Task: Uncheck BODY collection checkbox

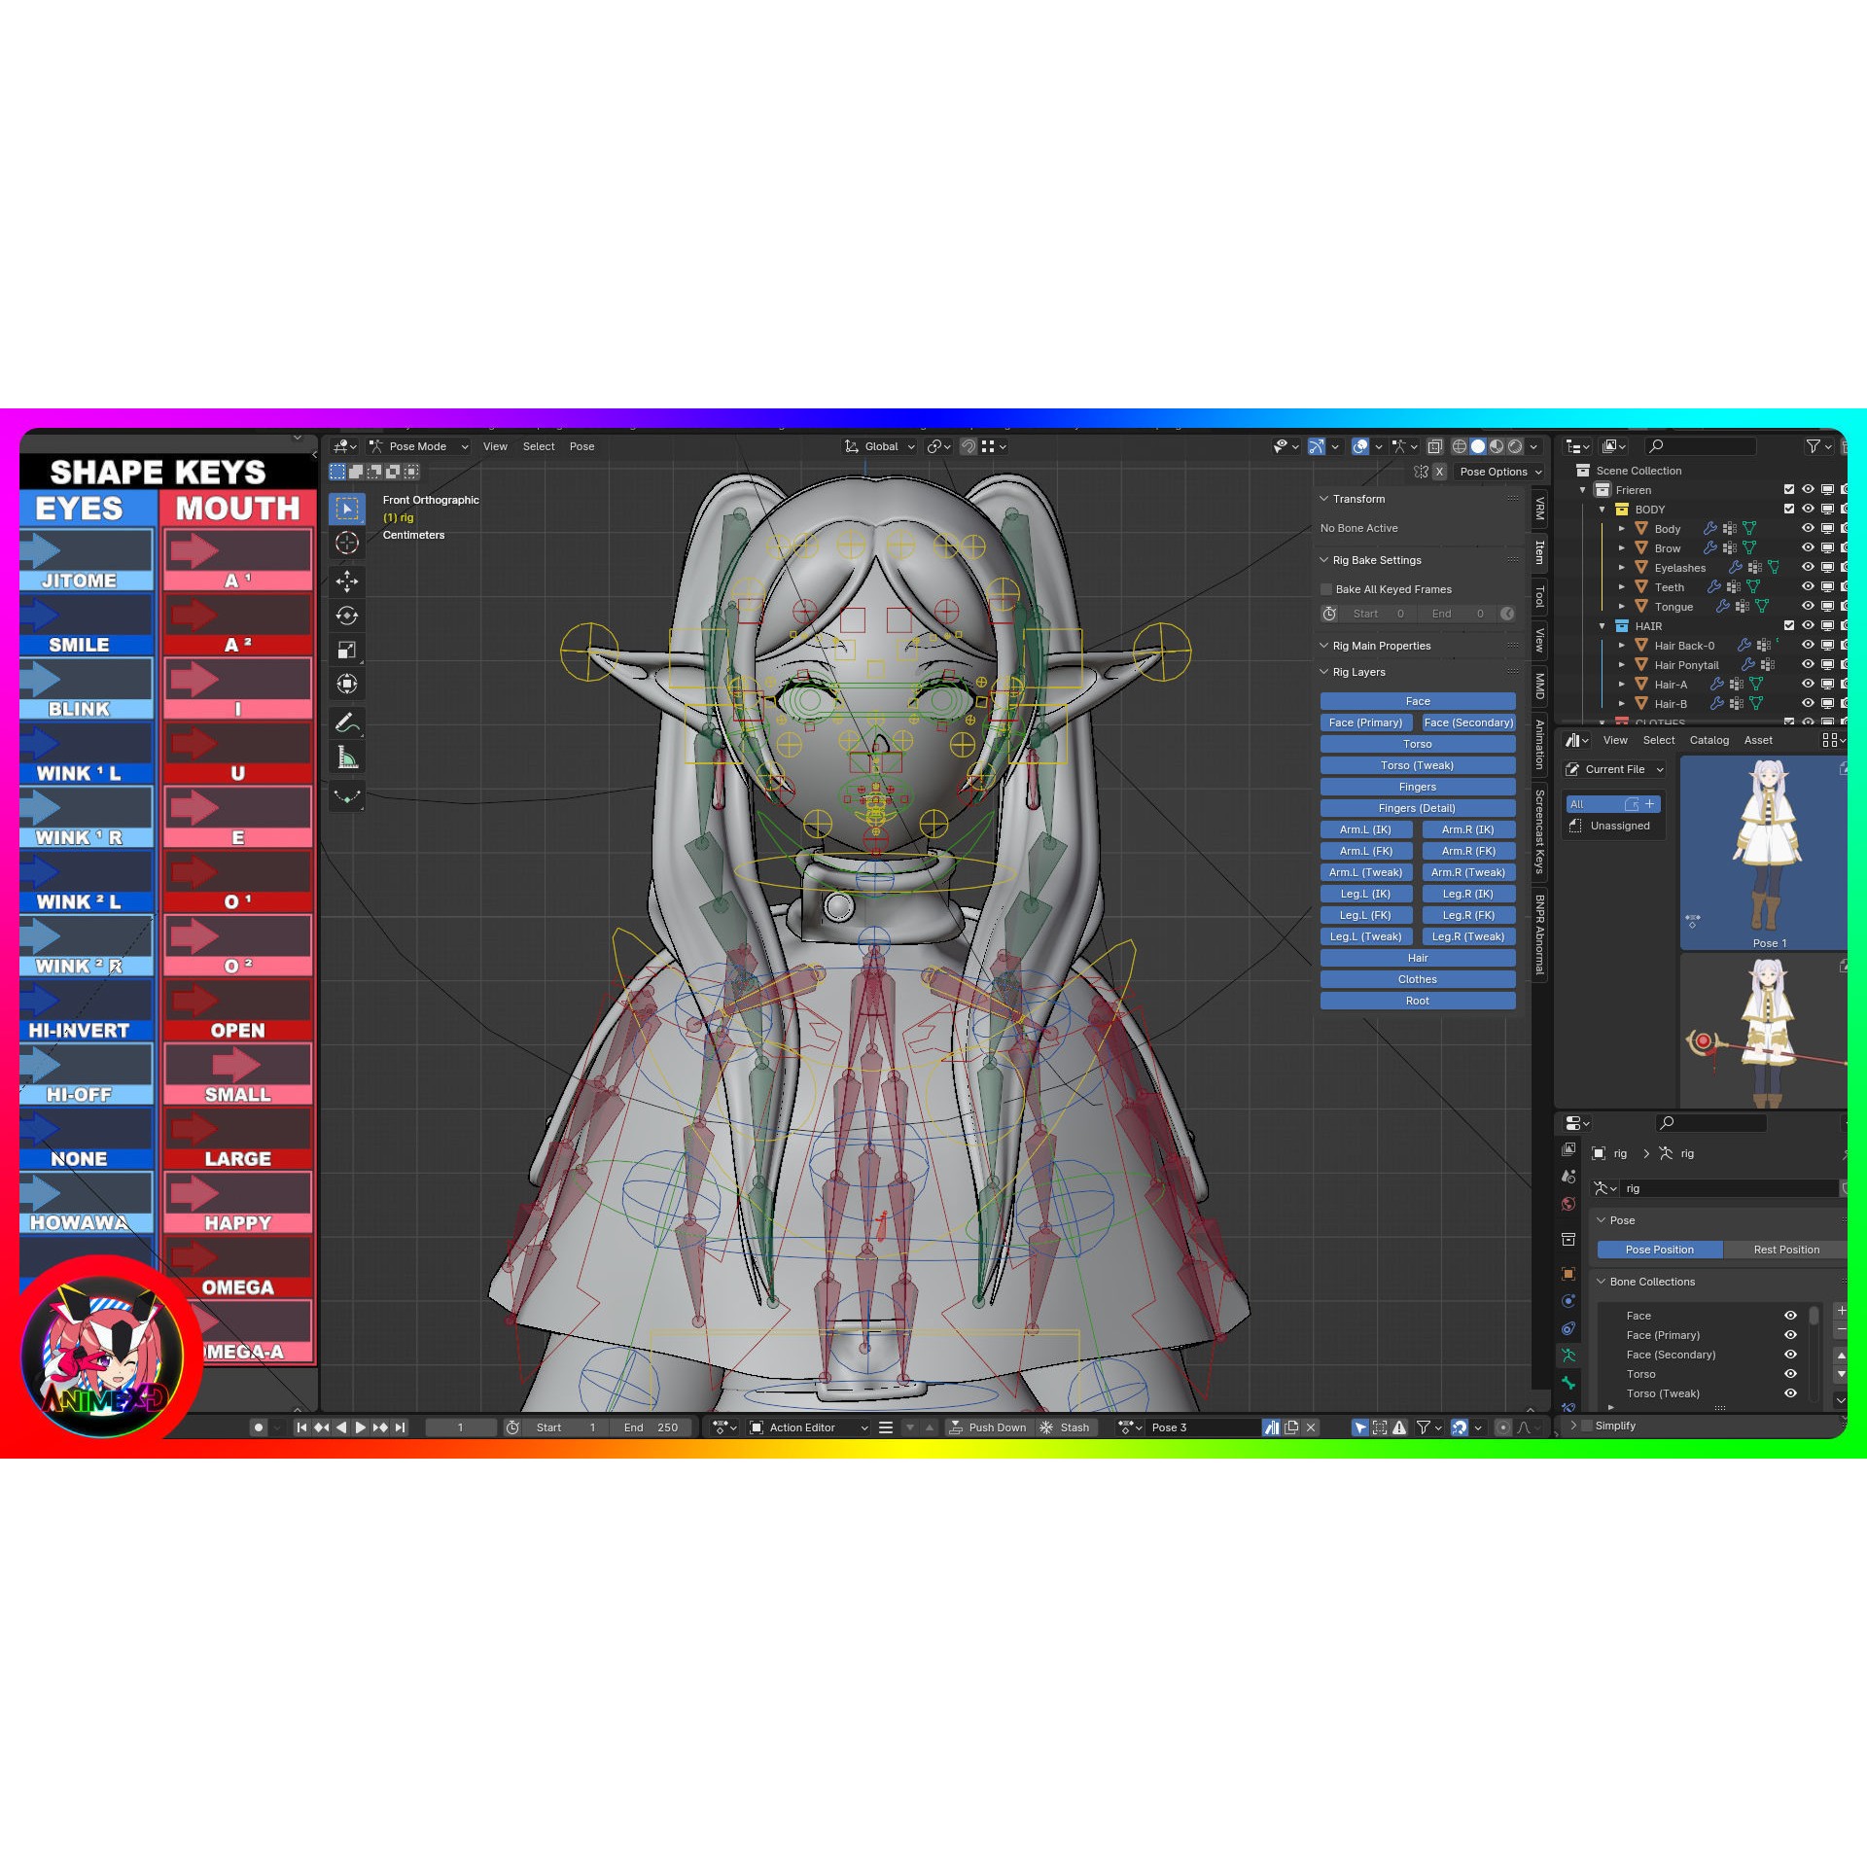Action: click(1789, 509)
